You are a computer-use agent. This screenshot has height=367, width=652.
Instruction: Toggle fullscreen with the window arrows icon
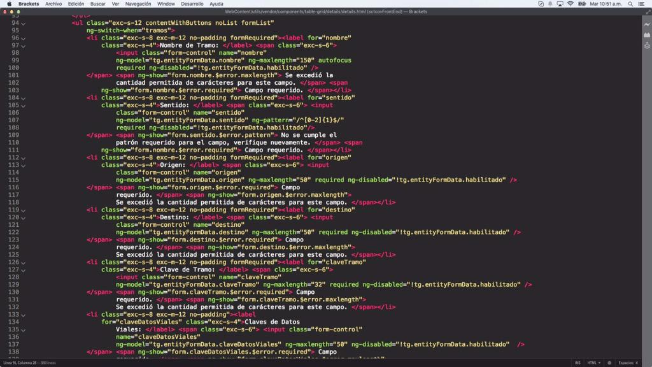(x=648, y=11)
